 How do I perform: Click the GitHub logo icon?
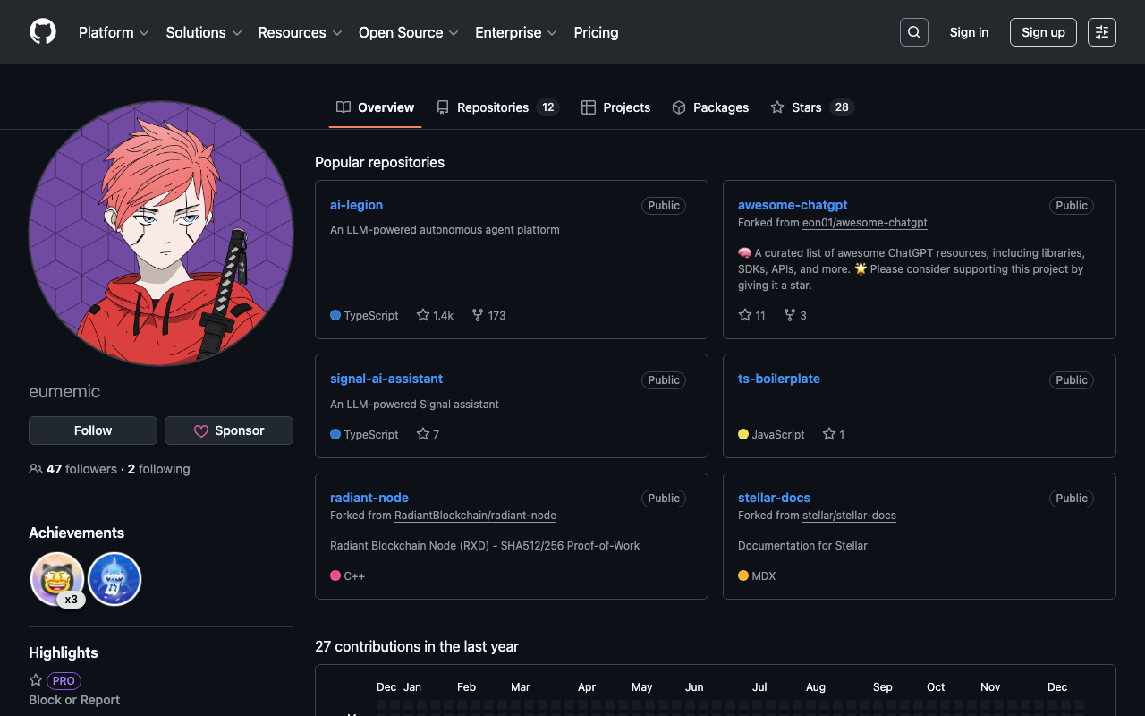(43, 32)
